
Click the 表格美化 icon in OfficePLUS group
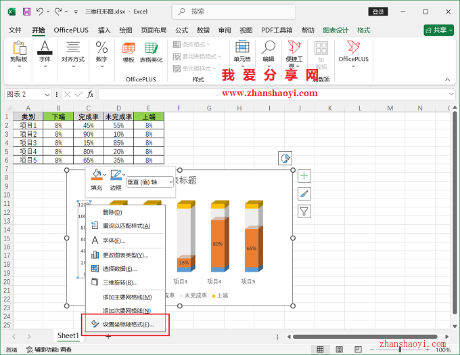pyautogui.click(x=151, y=52)
